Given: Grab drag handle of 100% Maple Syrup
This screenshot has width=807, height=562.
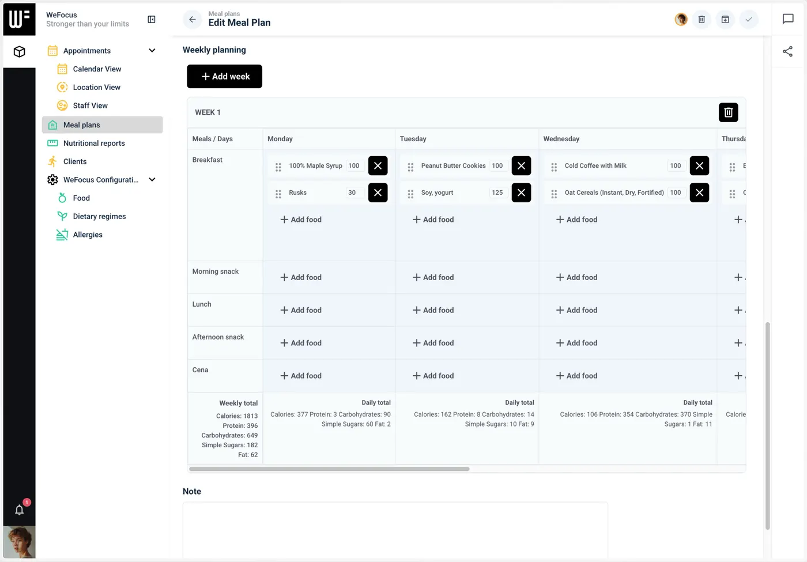Looking at the screenshot, I should coord(278,167).
